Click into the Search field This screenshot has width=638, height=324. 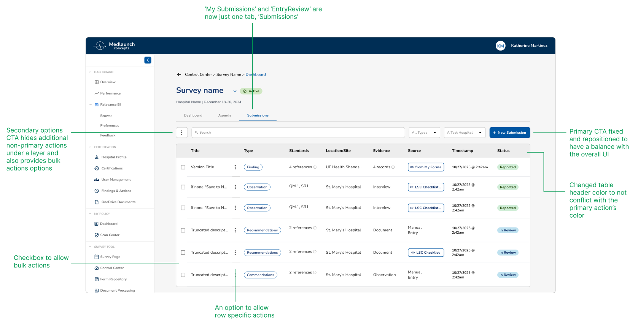(298, 133)
